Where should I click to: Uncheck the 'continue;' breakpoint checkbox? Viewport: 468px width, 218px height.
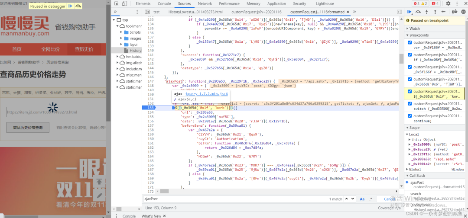(410, 116)
